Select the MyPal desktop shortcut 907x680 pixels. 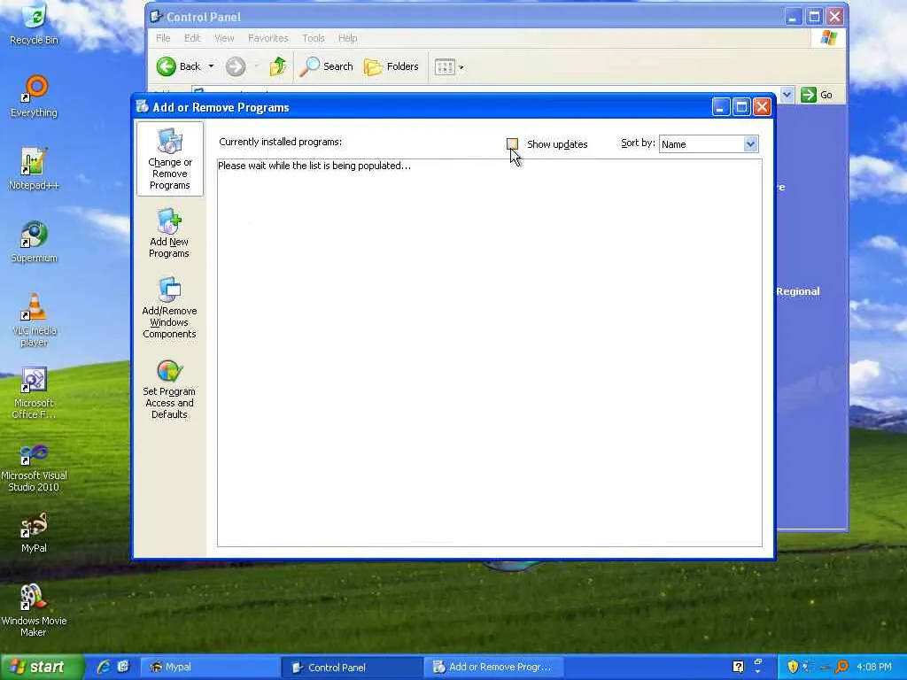point(34,532)
